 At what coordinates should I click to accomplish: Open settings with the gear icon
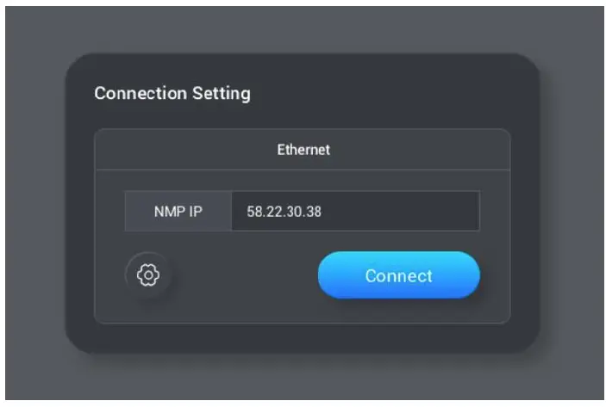point(149,275)
